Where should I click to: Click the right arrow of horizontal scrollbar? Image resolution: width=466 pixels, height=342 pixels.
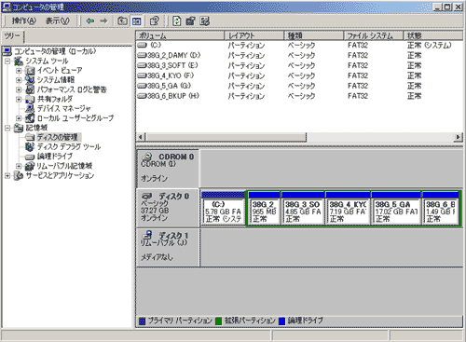point(459,137)
